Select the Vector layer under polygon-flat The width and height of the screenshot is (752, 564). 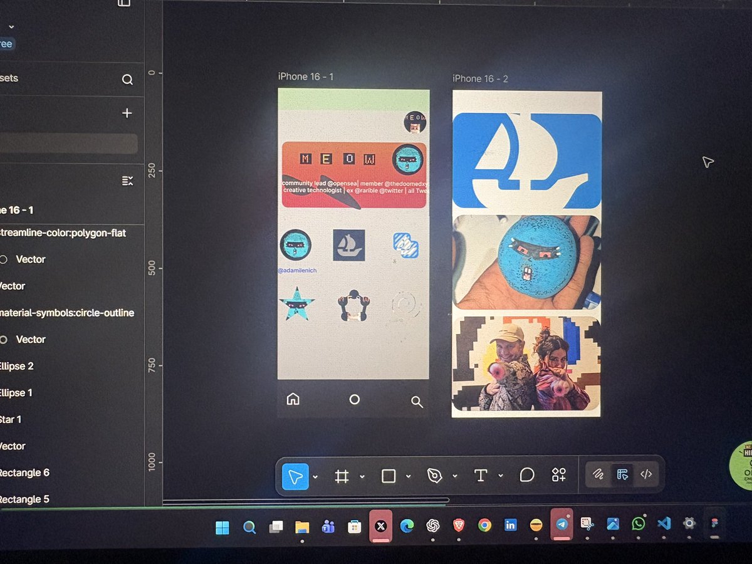30,259
